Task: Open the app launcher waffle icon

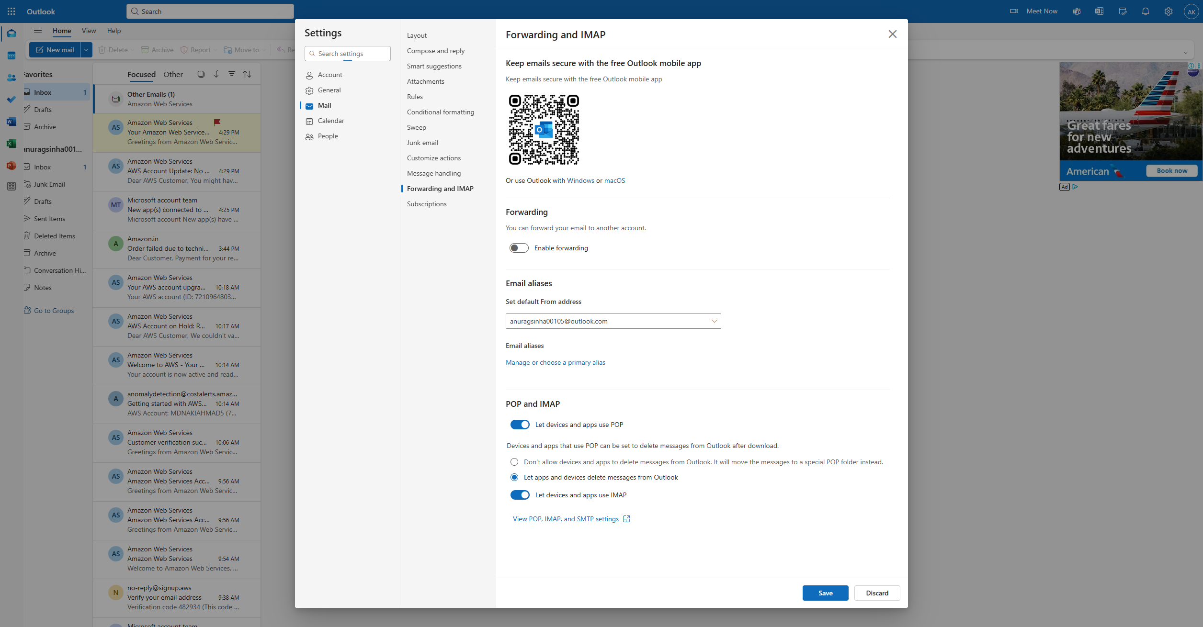Action: point(11,11)
